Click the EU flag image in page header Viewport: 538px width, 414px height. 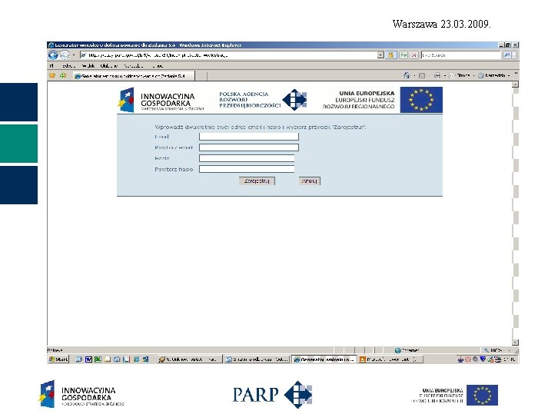(x=421, y=100)
